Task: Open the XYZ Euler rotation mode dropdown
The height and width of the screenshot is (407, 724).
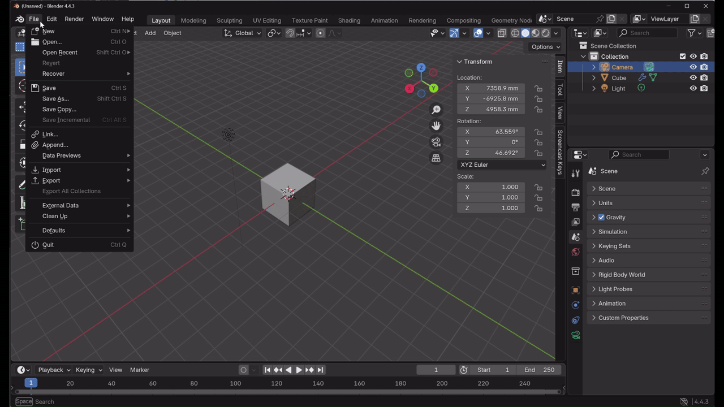Action: 502,165
